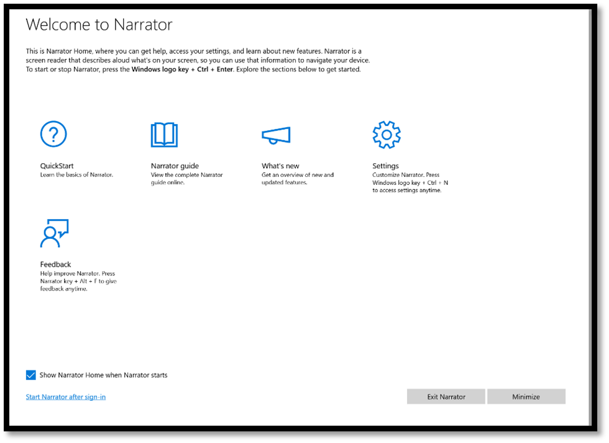Select the QuickStart title text
Screen dimensions: 609x443
point(57,166)
